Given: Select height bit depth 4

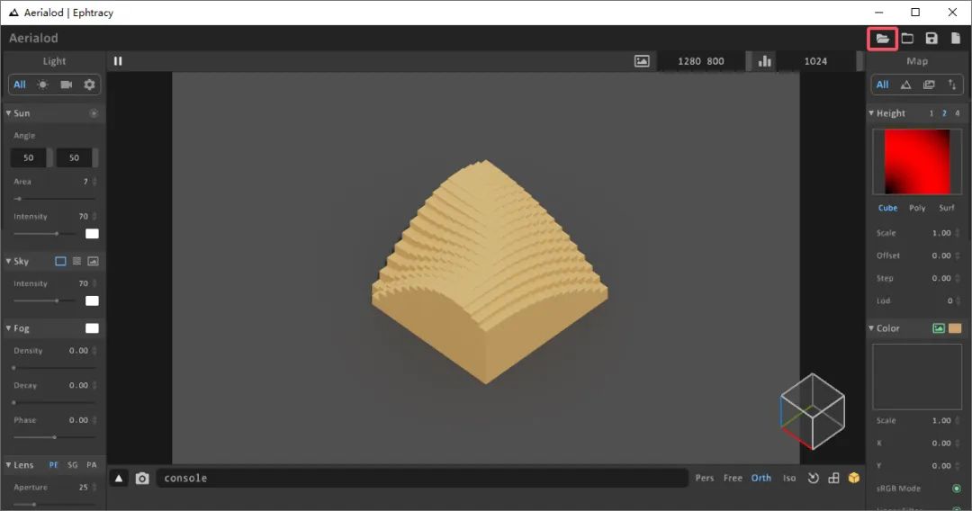Looking at the screenshot, I should pos(957,113).
